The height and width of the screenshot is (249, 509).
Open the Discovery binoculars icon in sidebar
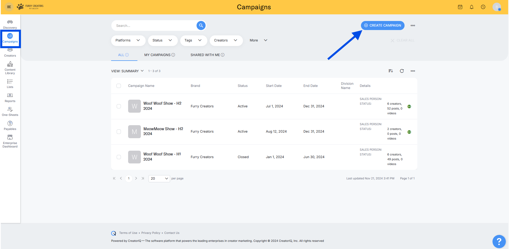tap(10, 22)
